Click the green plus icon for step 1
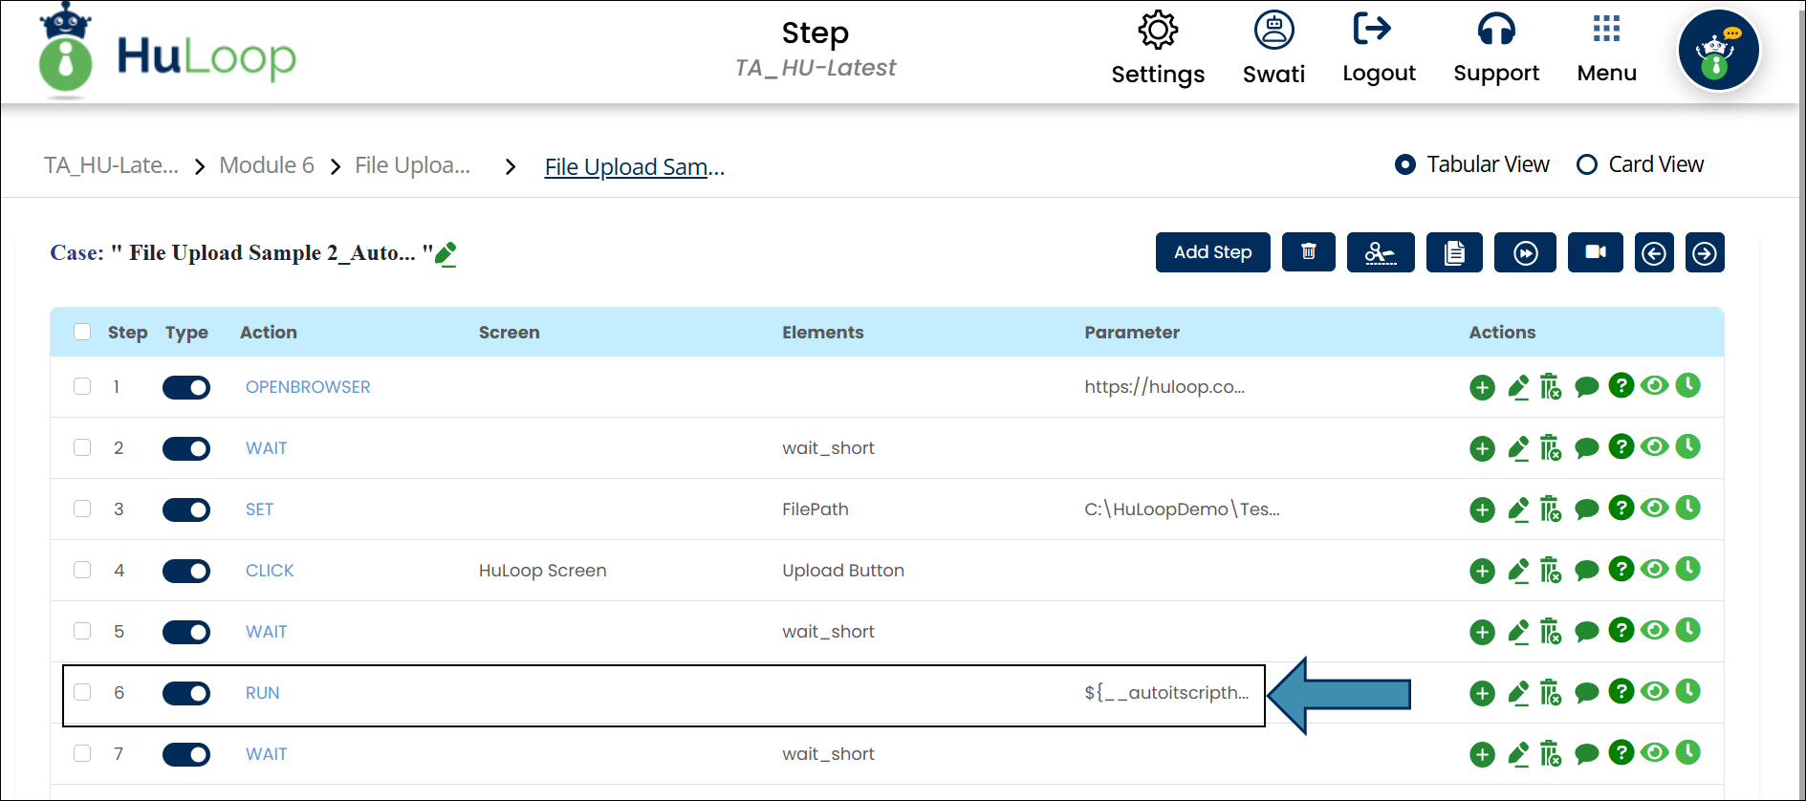Viewport: 1806px width, 801px height. point(1482,387)
